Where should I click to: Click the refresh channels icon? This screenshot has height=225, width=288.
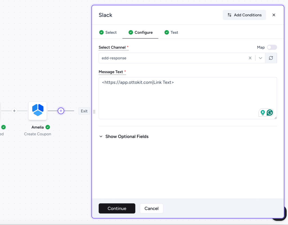click(x=271, y=58)
